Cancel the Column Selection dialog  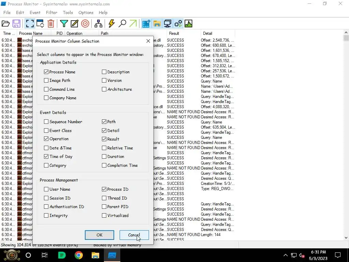134,235
